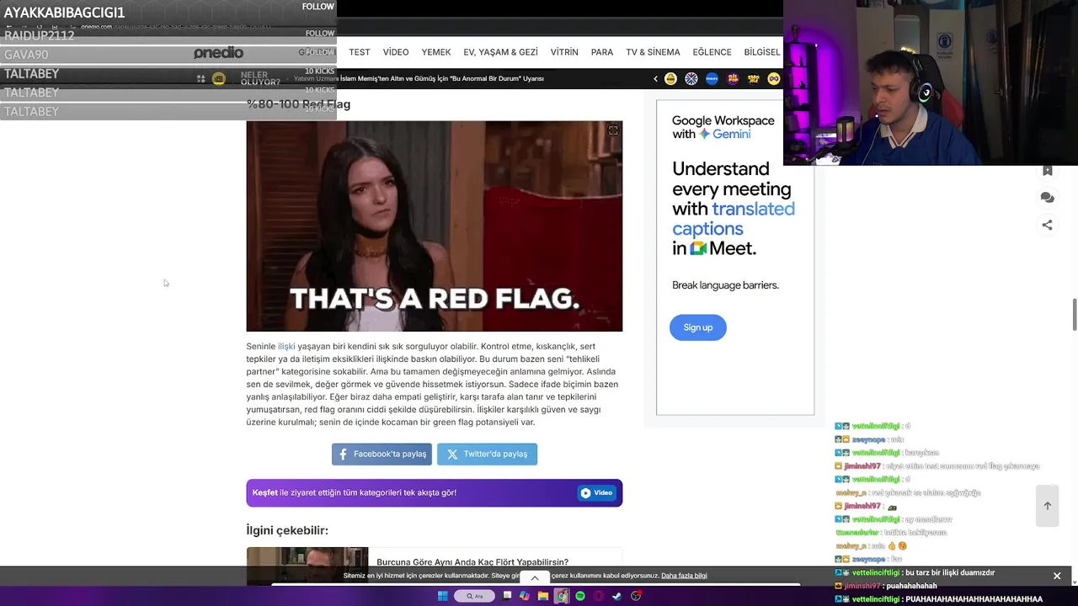Open Spotify from the taskbar
Image resolution: width=1078 pixels, height=606 pixels.
580,596
